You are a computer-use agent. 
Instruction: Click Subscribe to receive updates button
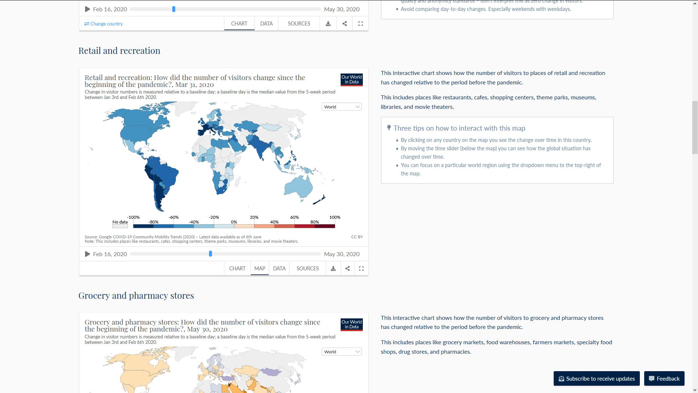597,378
